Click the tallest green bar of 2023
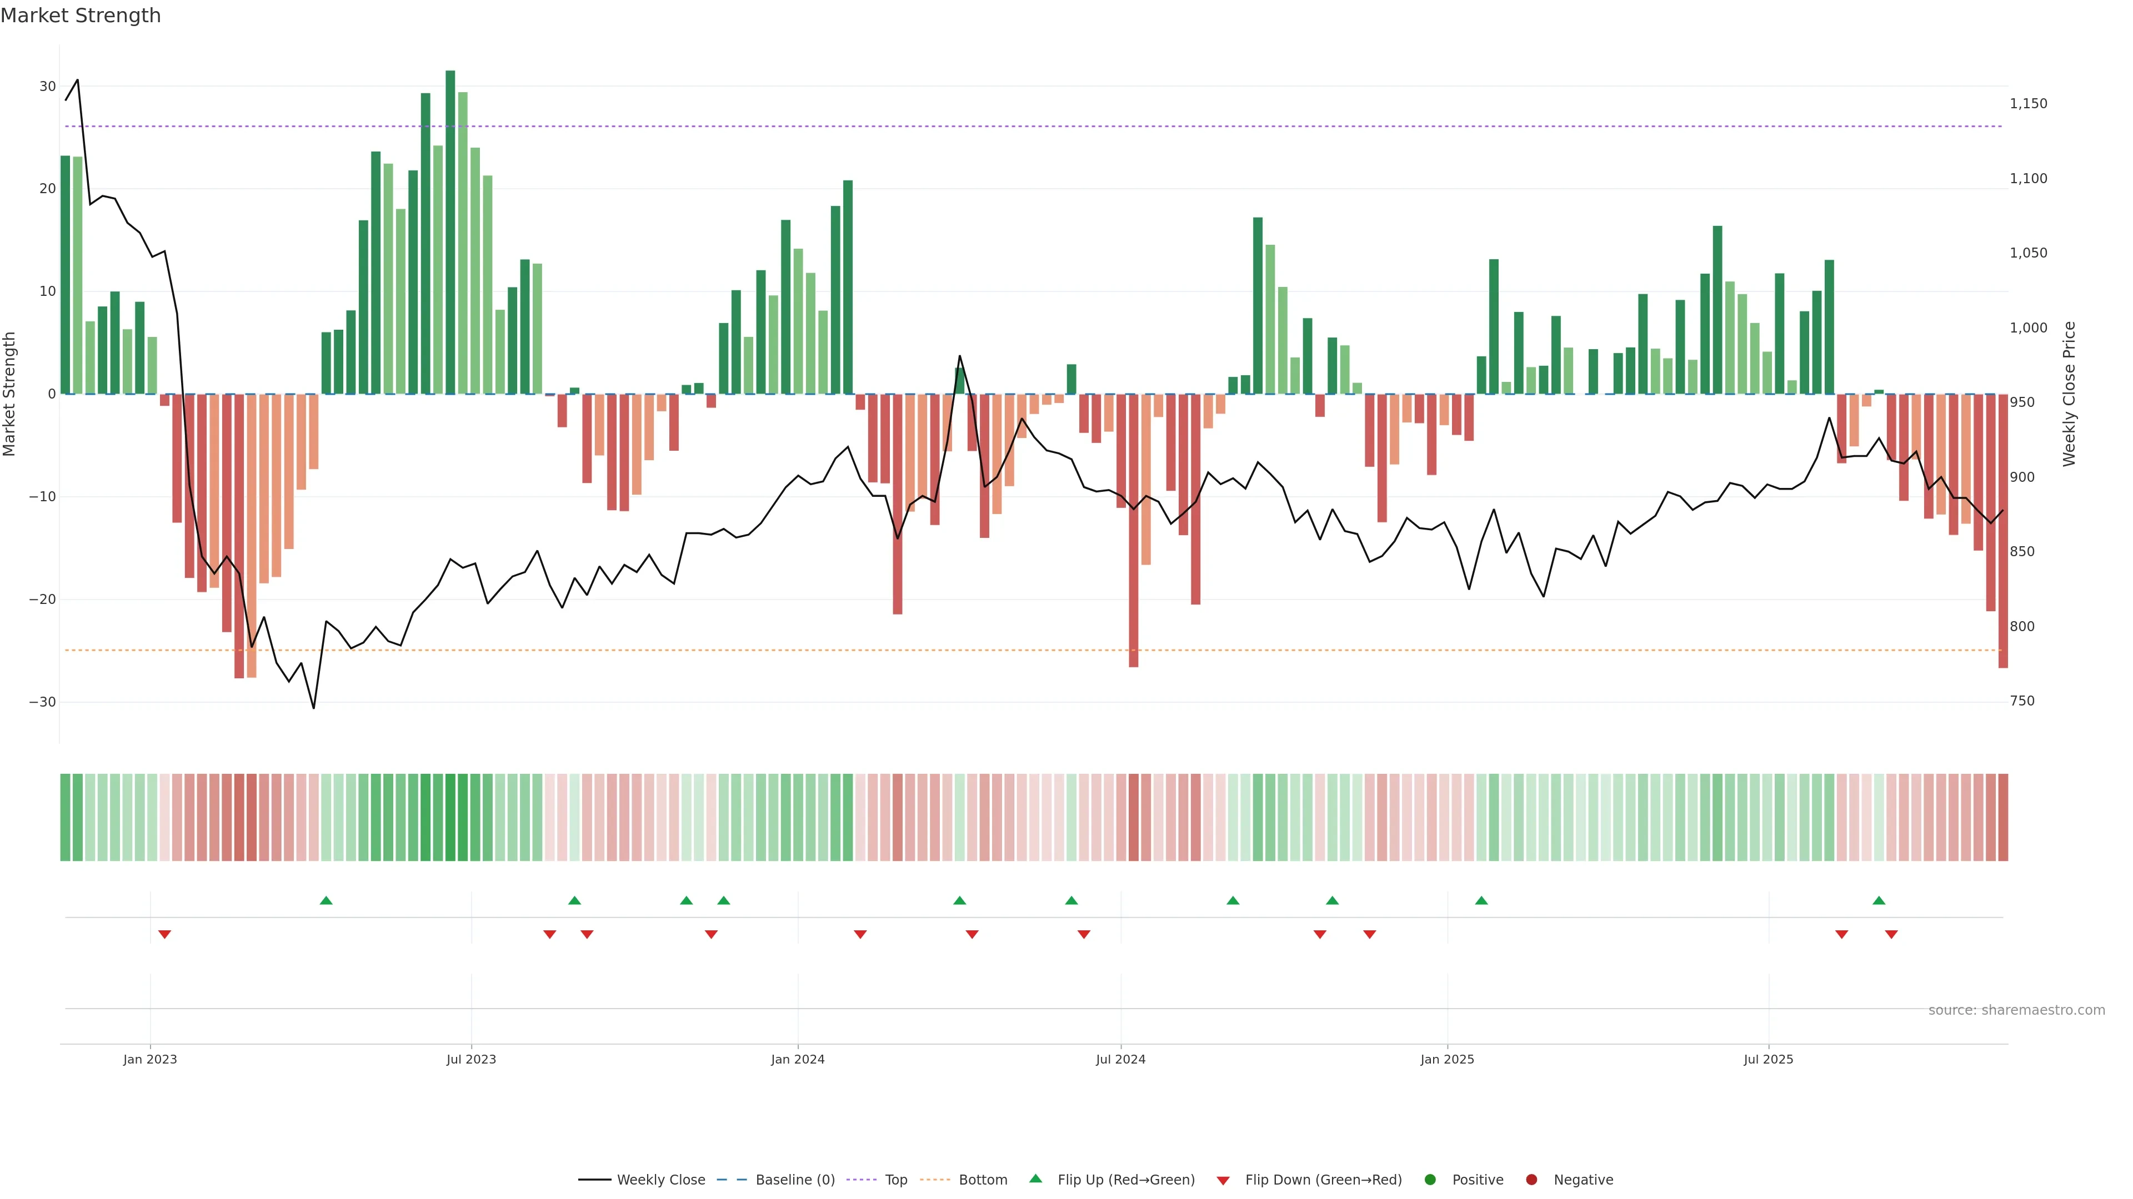This screenshot has height=1199, width=2133. pyautogui.click(x=450, y=231)
